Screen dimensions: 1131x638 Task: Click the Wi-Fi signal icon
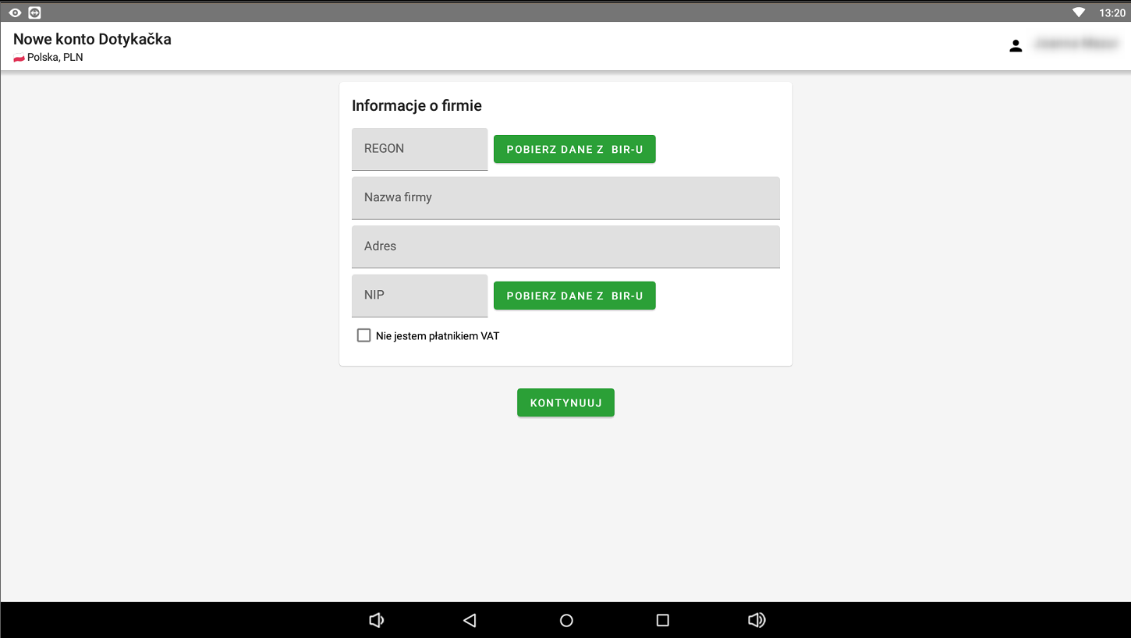point(1079,12)
